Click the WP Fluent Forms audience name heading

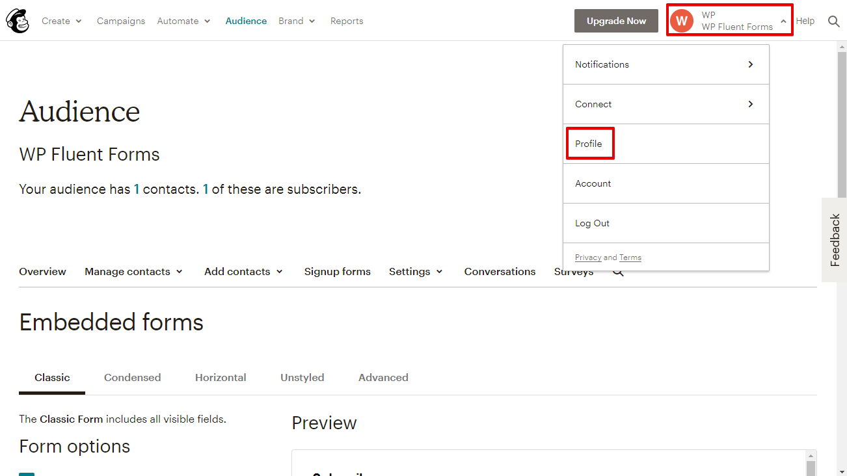click(x=89, y=155)
